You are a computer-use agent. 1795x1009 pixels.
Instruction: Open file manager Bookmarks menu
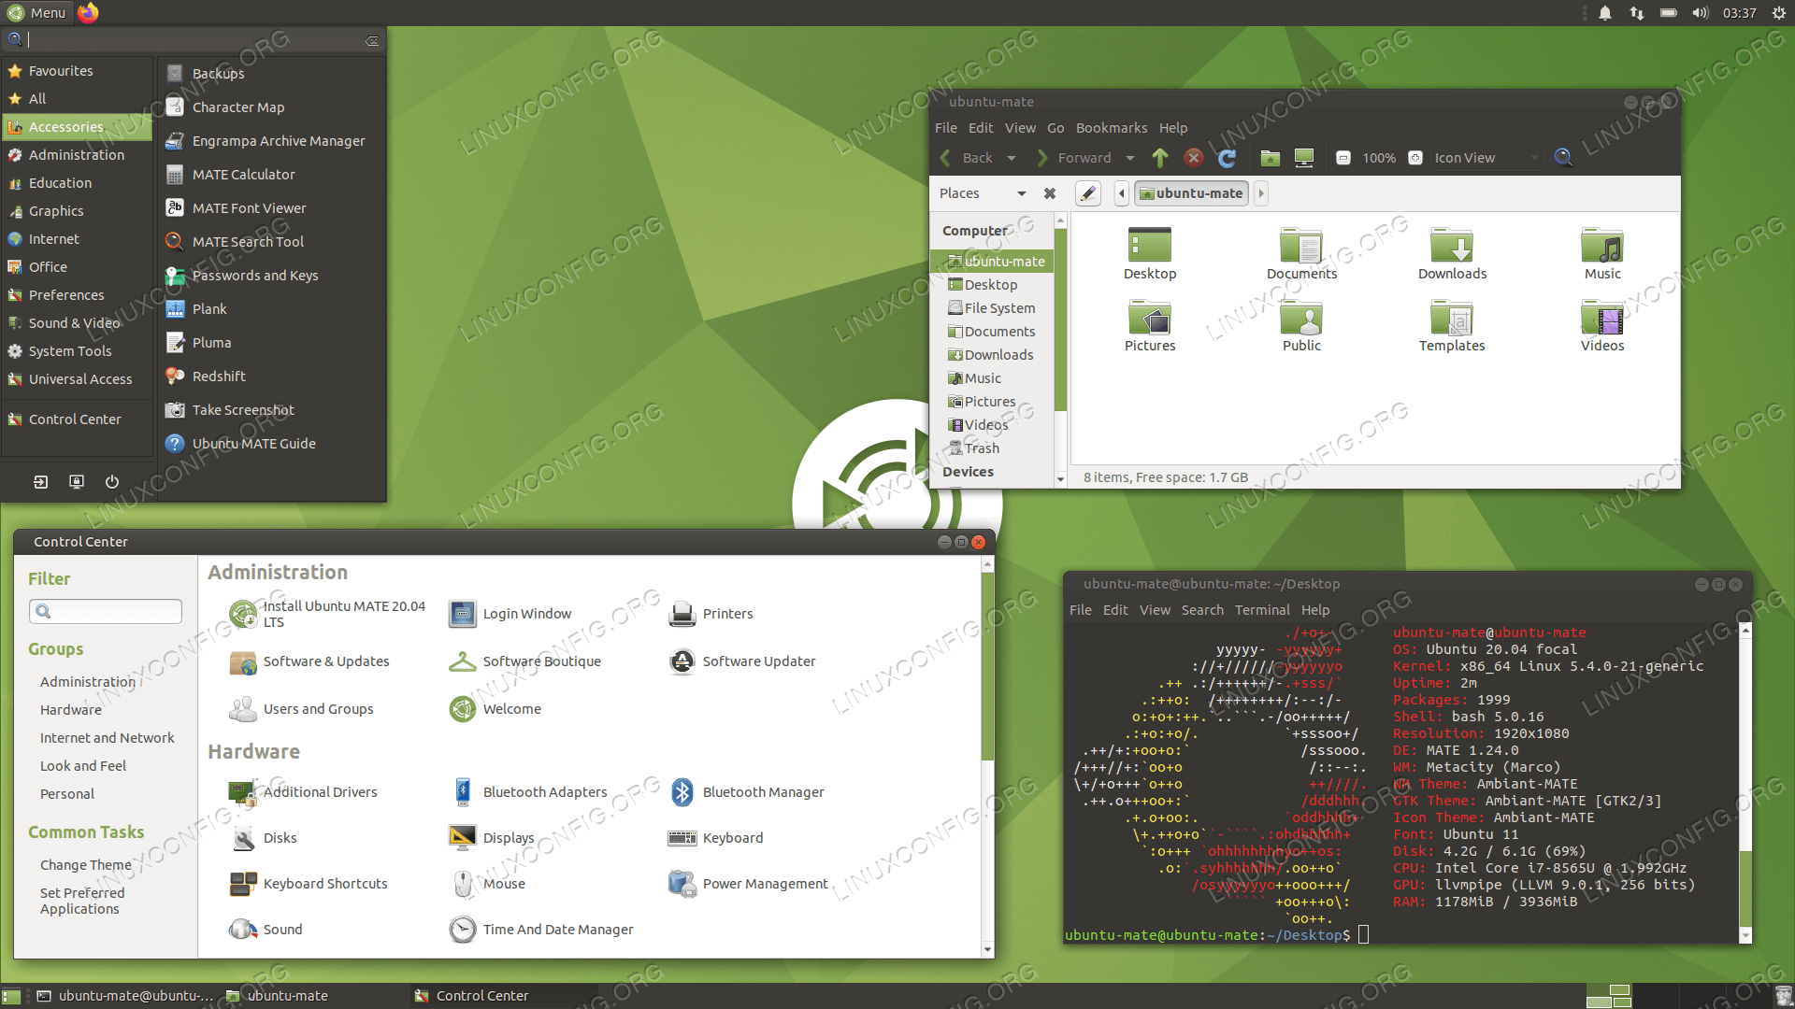click(1111, 128)
